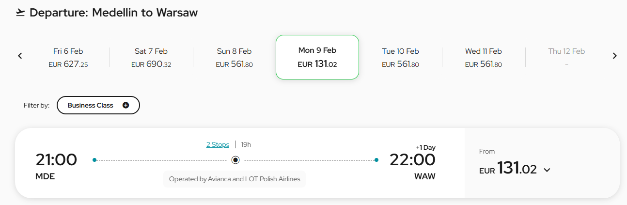Select the highlighted Mon 9 Feb tab
The height and width of the screenshot is (205, 627).
tap(317, 57)
